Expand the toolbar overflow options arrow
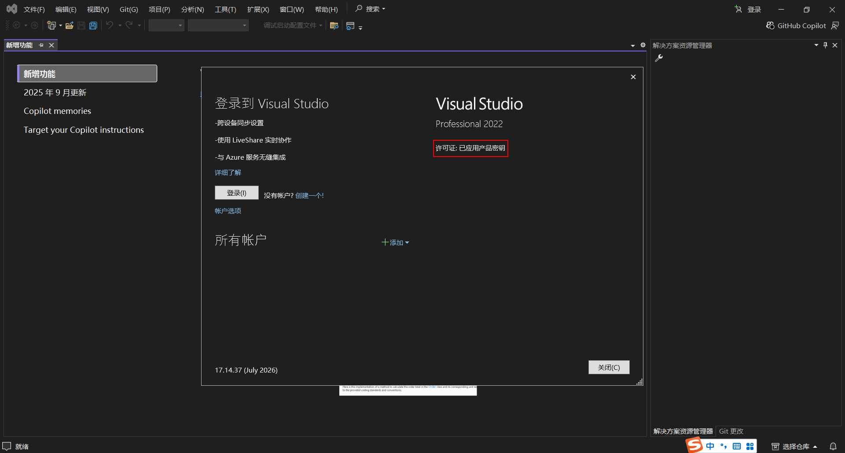Image resolution: width=845 pixels, height=453 pixels. [x=360, y=28]
